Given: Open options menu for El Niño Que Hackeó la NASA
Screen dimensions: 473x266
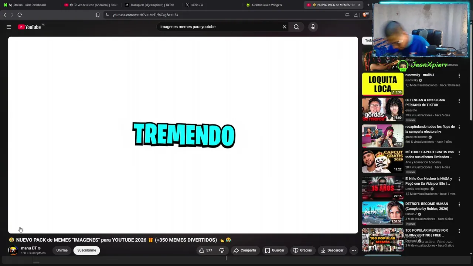Looking at the screenshot, I should (x=459, y=179).
